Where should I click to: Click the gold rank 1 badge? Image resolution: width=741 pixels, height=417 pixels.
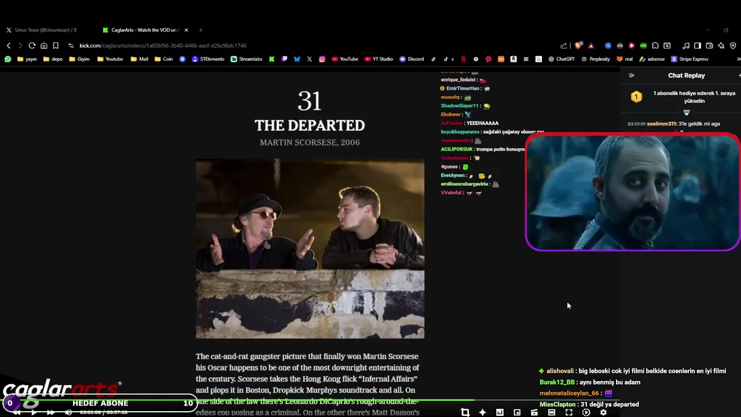coord(636,97)
